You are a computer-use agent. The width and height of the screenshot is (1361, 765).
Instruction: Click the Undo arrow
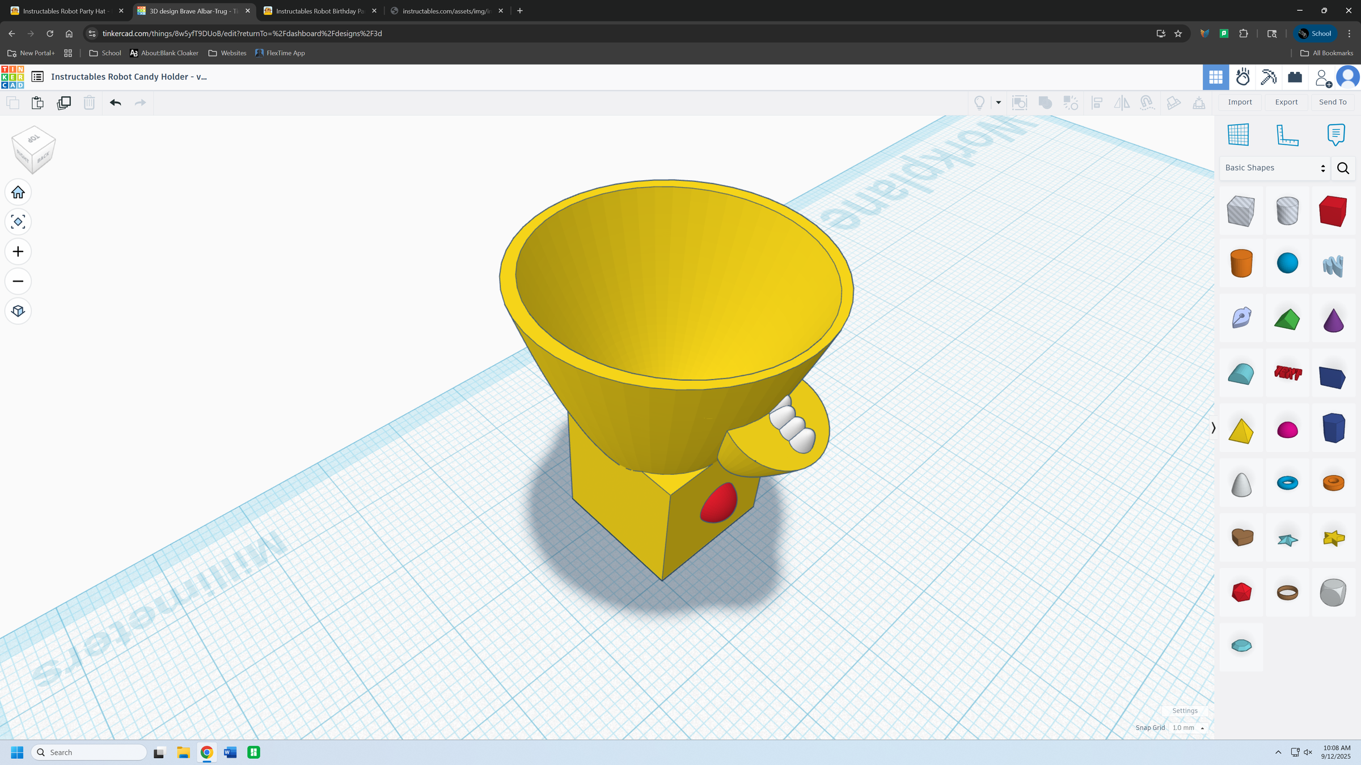point(116,103)
